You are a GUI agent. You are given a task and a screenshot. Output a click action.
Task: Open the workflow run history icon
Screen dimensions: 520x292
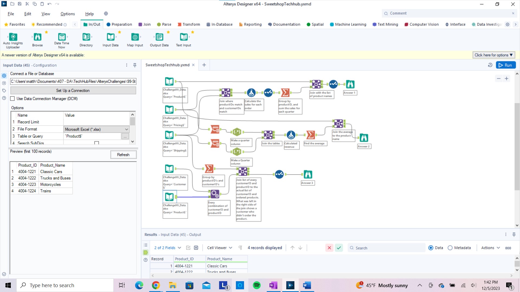pos(490,65)
